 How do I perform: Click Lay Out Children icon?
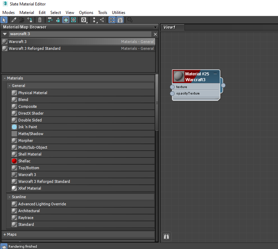tap(102, 20)
